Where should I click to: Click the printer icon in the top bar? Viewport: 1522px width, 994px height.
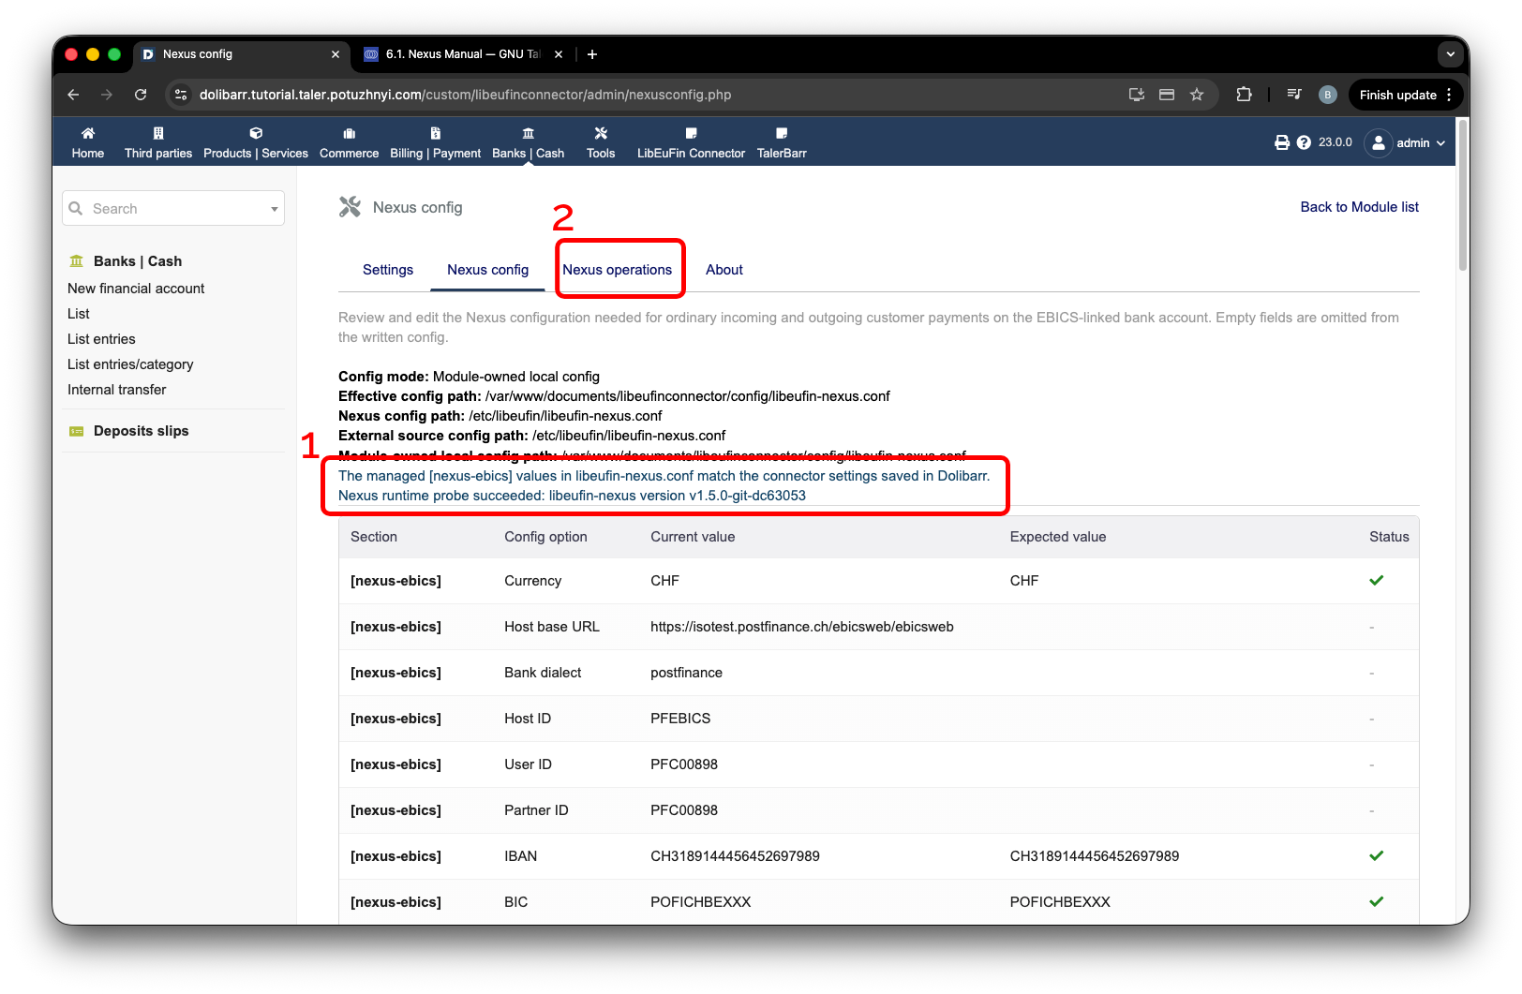click(x=1282, y=142)
